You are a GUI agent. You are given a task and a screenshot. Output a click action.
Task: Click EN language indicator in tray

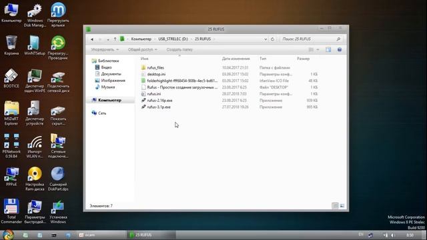[361, 235]
